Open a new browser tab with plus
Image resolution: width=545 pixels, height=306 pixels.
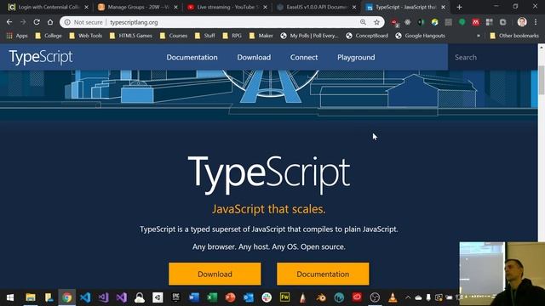(460, 7)
